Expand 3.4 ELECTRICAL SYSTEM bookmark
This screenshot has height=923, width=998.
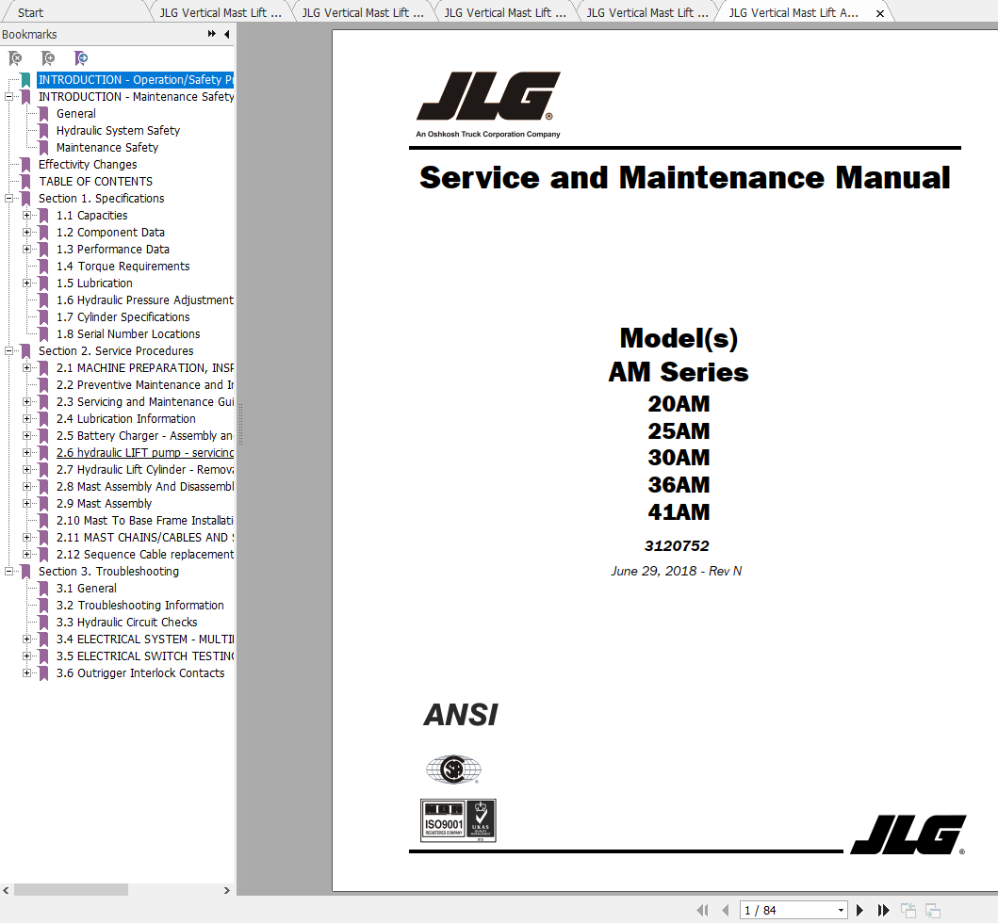tap(26, 639)
